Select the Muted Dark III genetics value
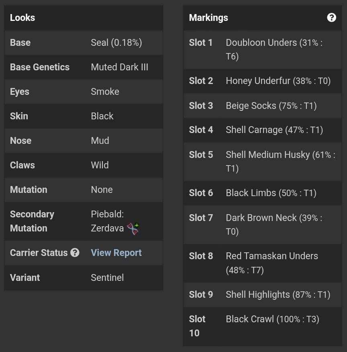 pyautogui.click(x=120, y=67)
